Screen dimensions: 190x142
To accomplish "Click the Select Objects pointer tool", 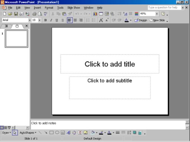I will tap(15, 133).
